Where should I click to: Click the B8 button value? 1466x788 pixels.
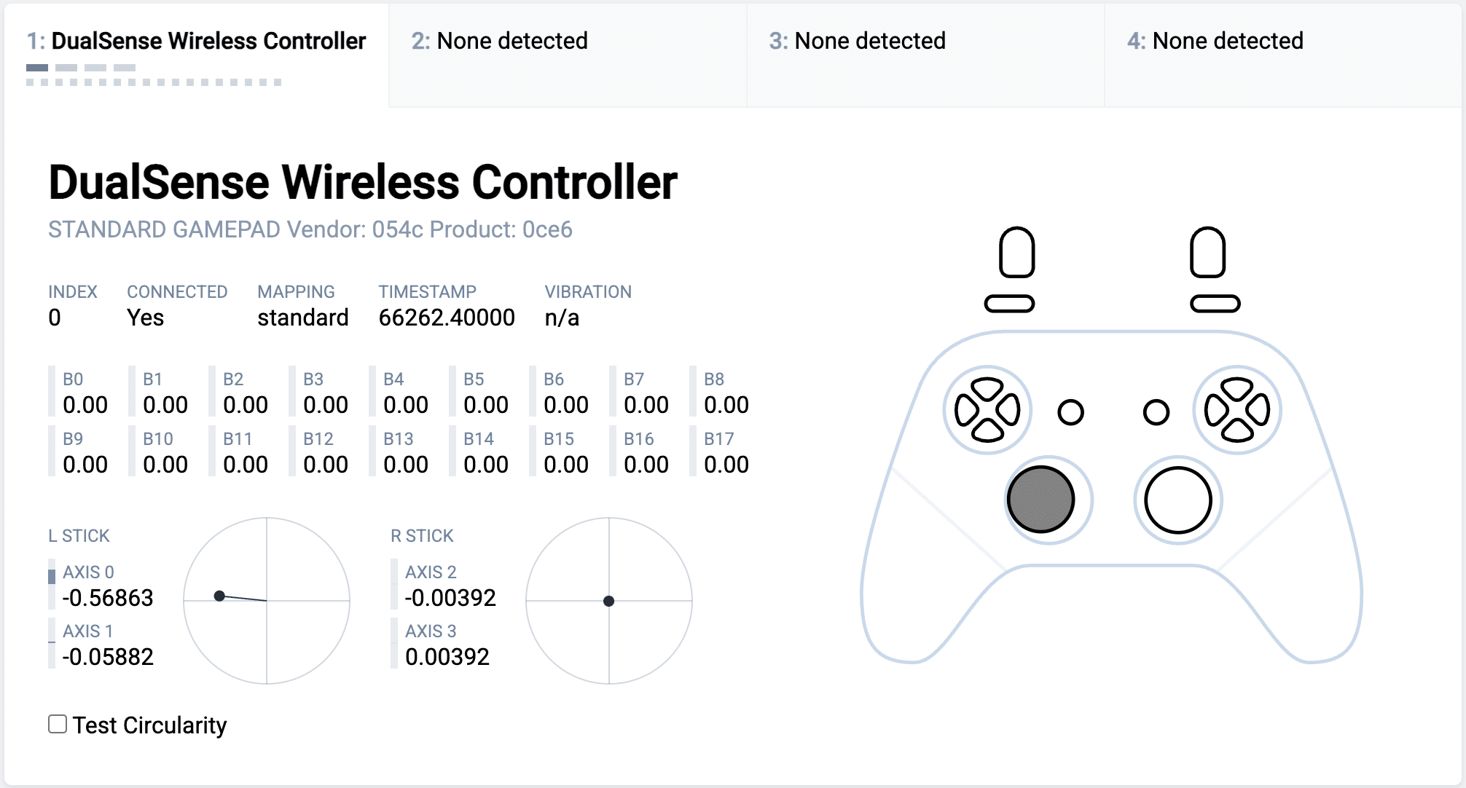click(726, 405)
